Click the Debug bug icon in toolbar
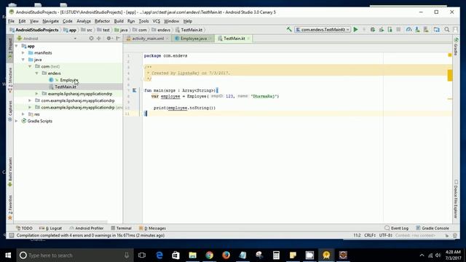 (x=372, y=29)
